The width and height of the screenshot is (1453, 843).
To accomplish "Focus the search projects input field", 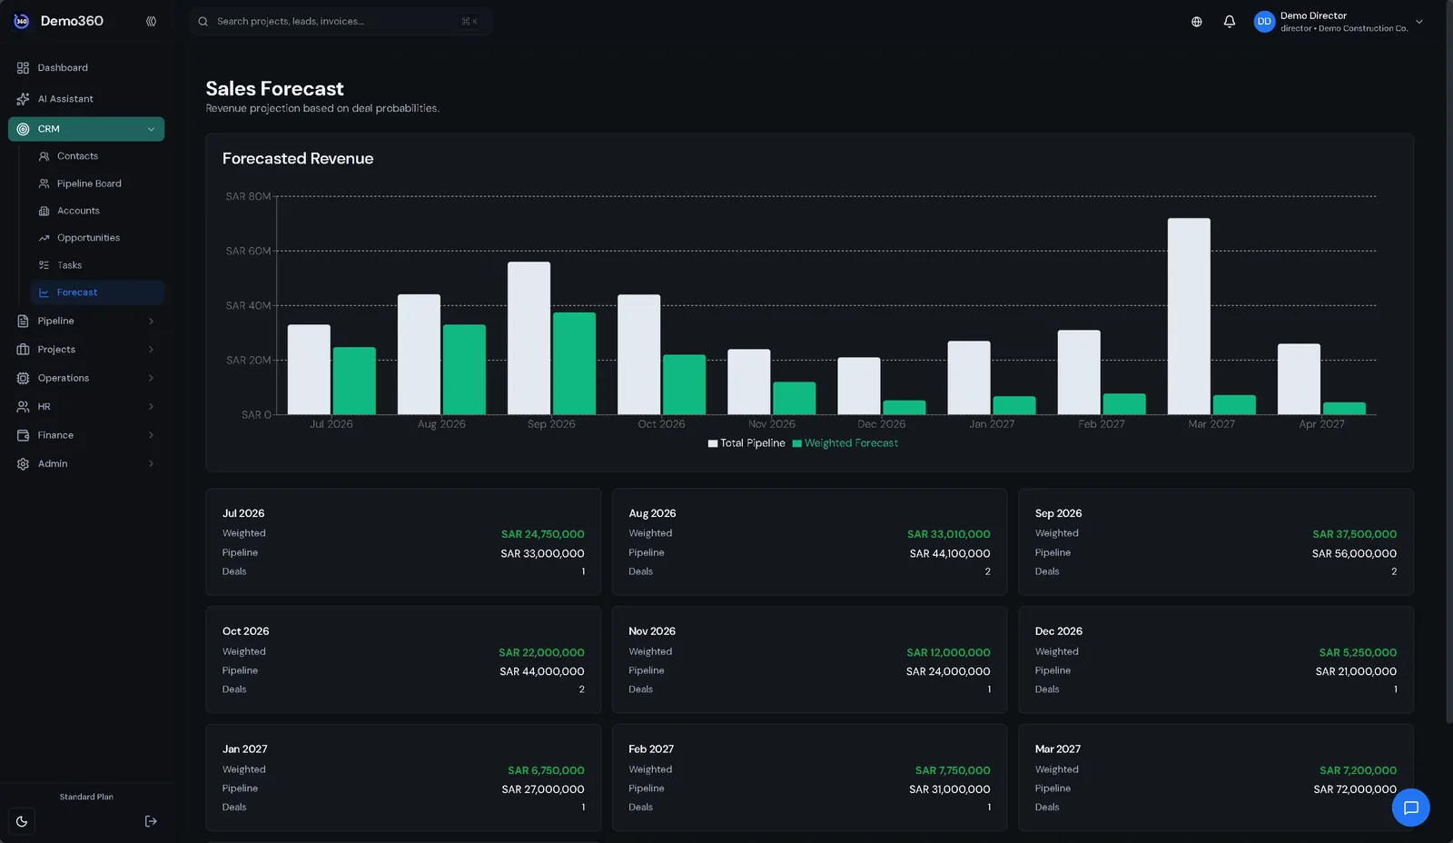I will (x=341, y=21).
